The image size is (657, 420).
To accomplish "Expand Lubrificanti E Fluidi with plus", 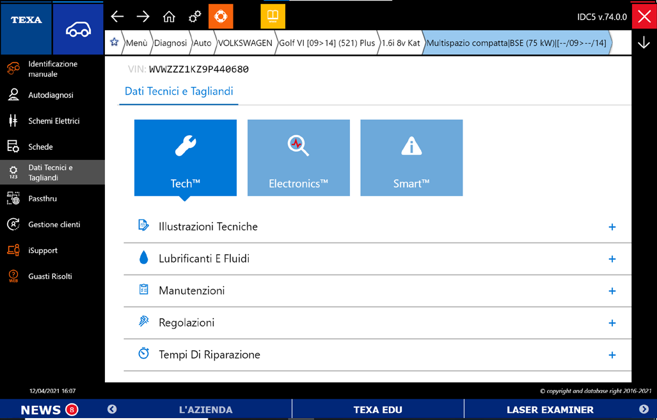I will [x=612, y=259].
